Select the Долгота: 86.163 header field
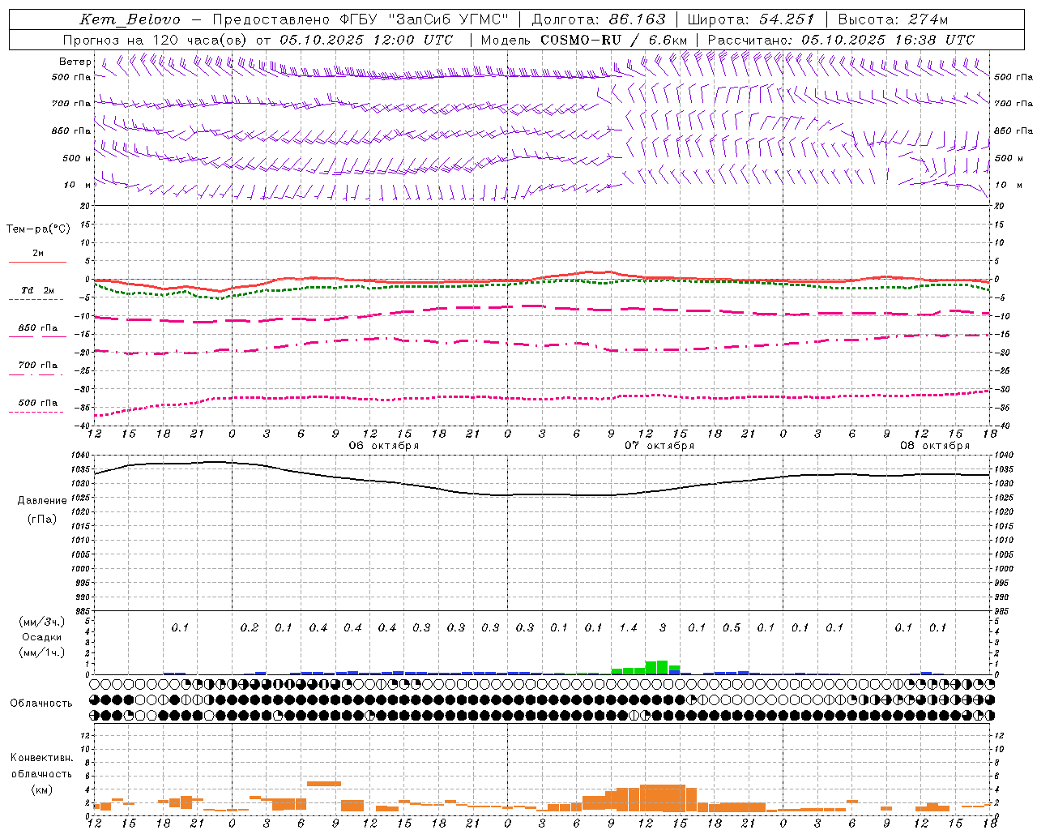Image resolution: width=1037 pixels, height=830 pixels. (599, 19)
